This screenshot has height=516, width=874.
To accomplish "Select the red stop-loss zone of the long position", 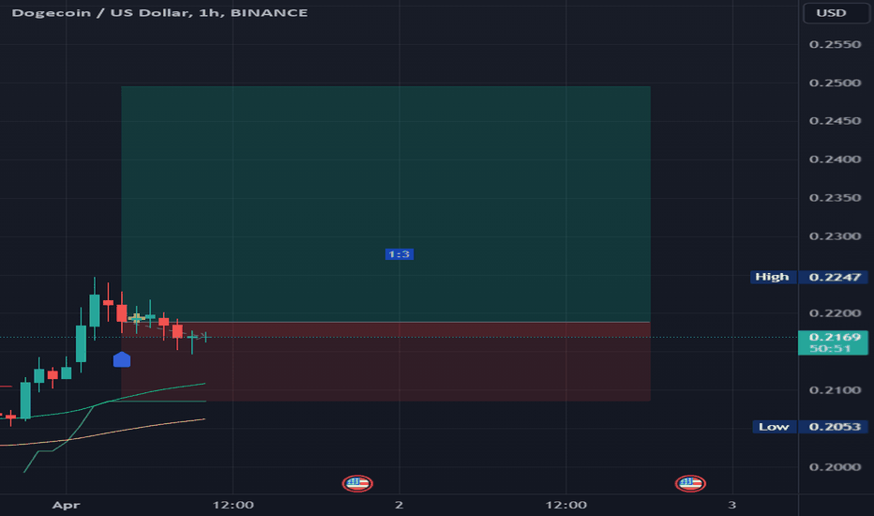I will point(385,361).
